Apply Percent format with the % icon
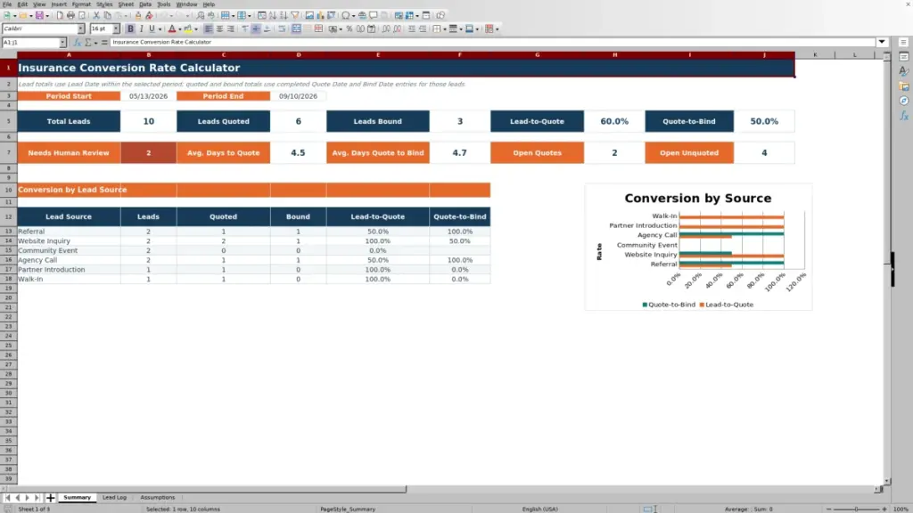 350,28
